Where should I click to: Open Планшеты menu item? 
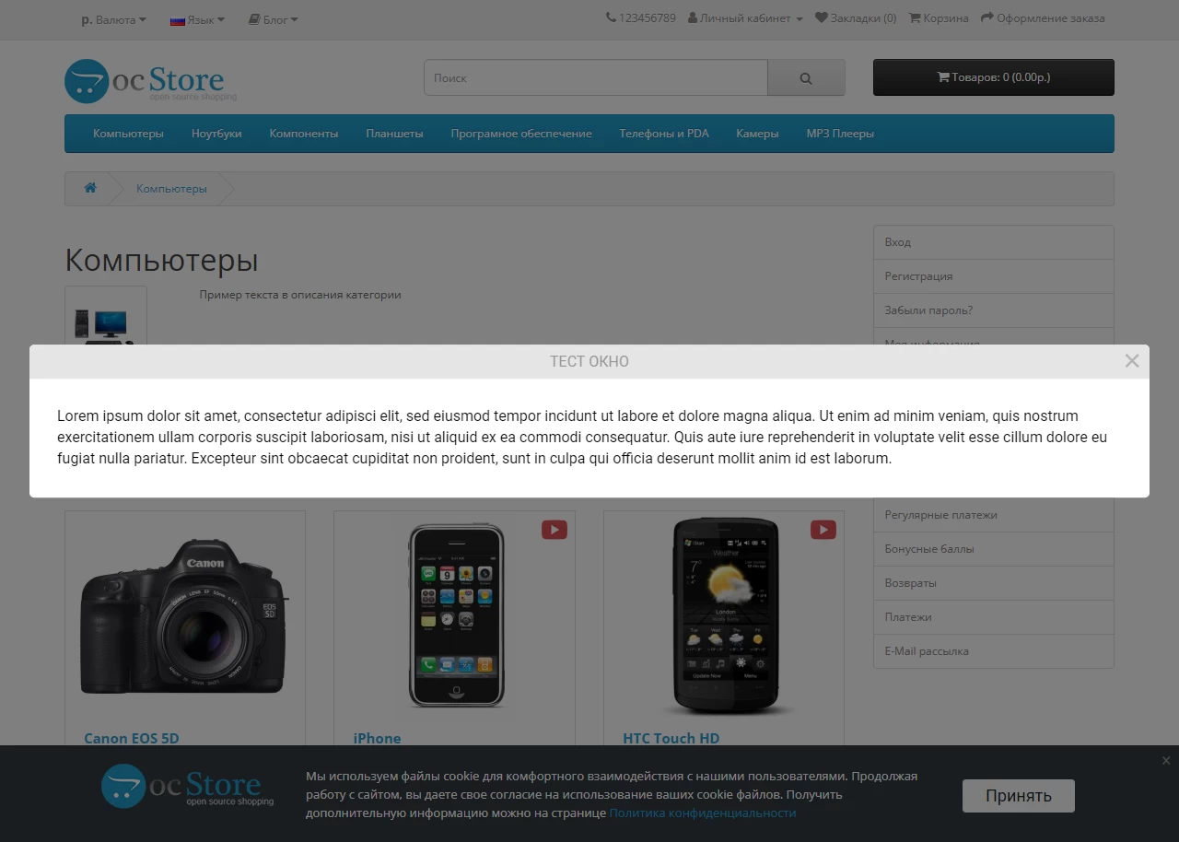[394, 134]
